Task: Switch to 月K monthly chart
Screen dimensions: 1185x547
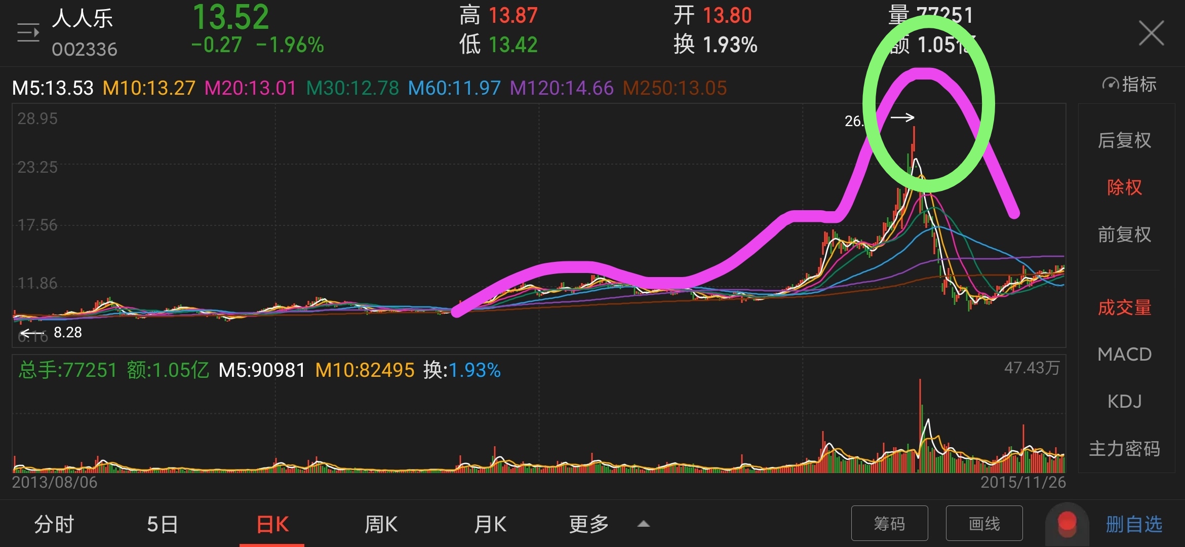Action: [x=490, y=524]
